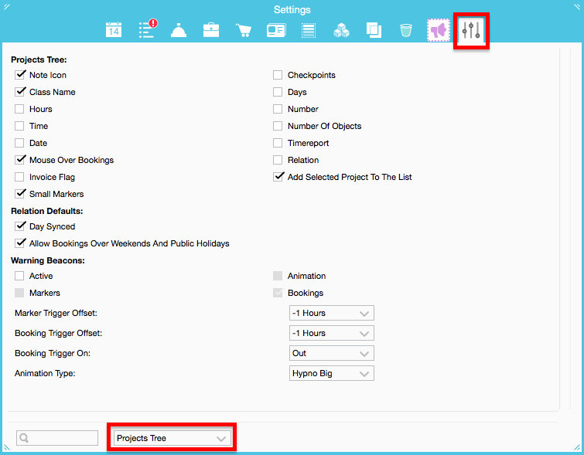Open the Projects Tree section dropdown
The image size is (584, 455).
[x=172, y=438]
